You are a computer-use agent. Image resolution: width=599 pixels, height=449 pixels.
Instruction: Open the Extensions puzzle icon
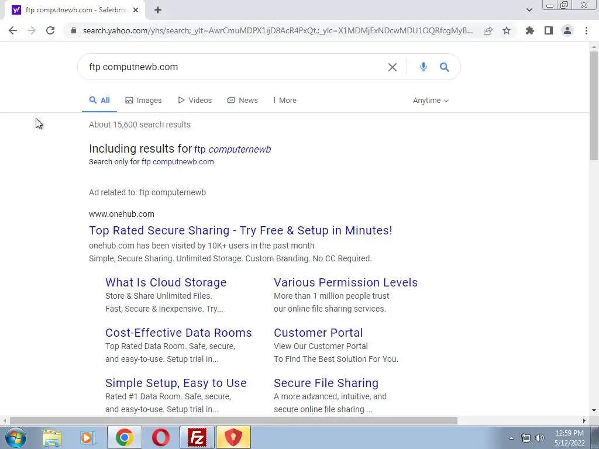(x=530, y=30)
